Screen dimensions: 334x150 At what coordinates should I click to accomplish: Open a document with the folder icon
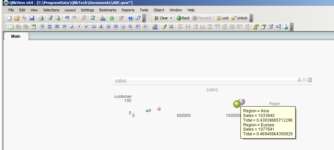(x=17, y=18)
